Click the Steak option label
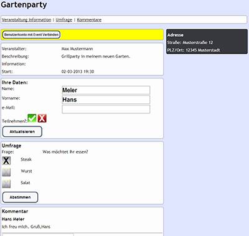Image resolution: width=249 pixels, height=236 pixels. click(26, 159)
